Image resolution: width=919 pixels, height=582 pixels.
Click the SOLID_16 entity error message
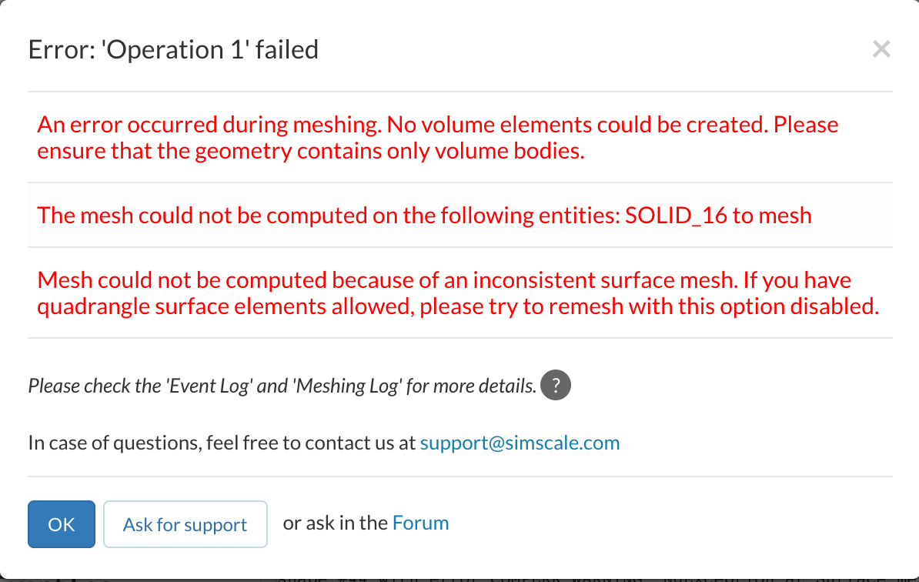coord(424,215)
